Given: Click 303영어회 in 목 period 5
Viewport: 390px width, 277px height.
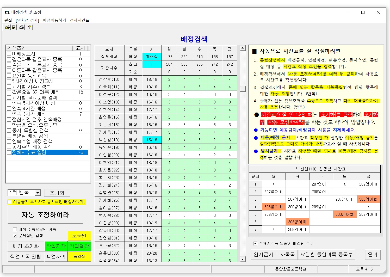Looking at the screenshot, I should [345, 214].
